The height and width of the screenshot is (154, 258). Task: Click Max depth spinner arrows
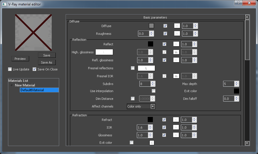[237, 84]
